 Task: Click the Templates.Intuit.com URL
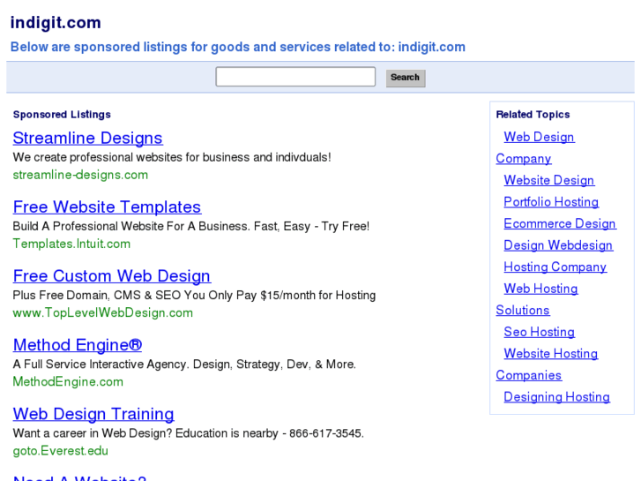point(71,244)
